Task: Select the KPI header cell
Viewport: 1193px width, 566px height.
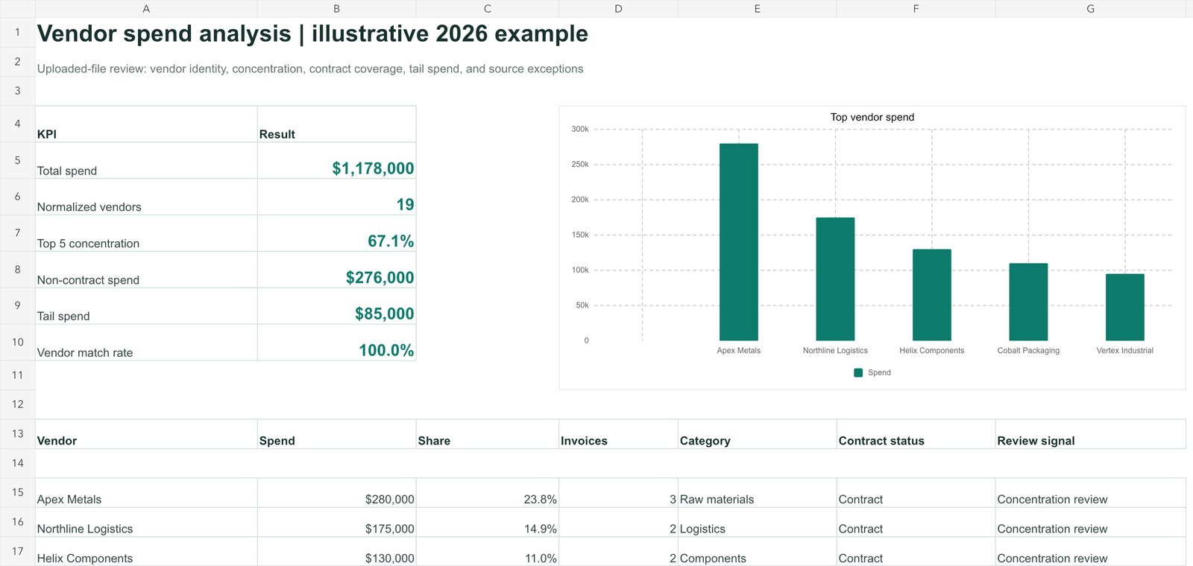Action: pyautogui.click(x=146, y=124)
